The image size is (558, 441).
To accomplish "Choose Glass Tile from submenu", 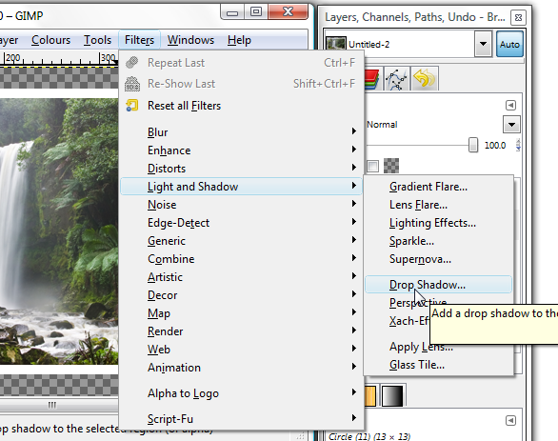I will [438, 365].
